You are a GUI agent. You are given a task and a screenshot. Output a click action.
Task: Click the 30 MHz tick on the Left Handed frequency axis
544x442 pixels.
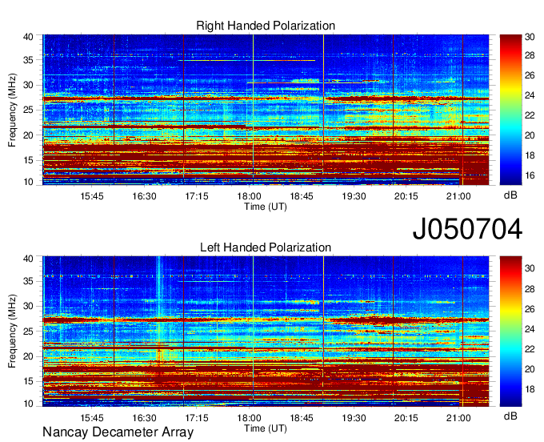[x=28, y=306]
